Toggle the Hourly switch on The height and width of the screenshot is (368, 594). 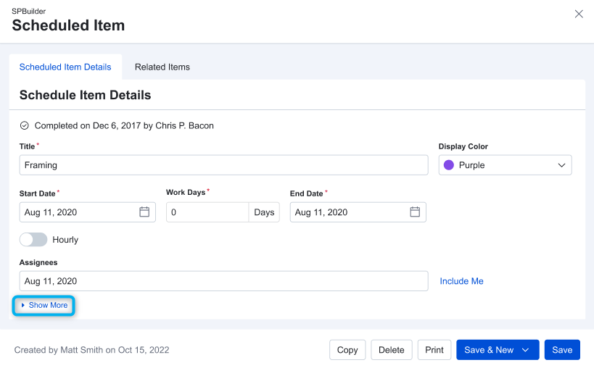tap(33, 239)
